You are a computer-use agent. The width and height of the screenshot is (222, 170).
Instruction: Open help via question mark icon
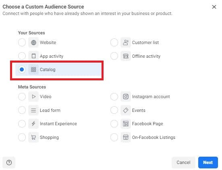[x=9, y=162]
